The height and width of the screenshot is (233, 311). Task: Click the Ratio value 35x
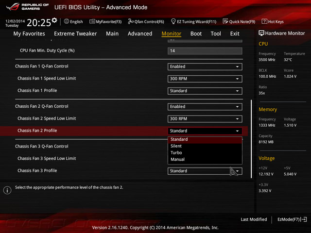pos(261,93)
